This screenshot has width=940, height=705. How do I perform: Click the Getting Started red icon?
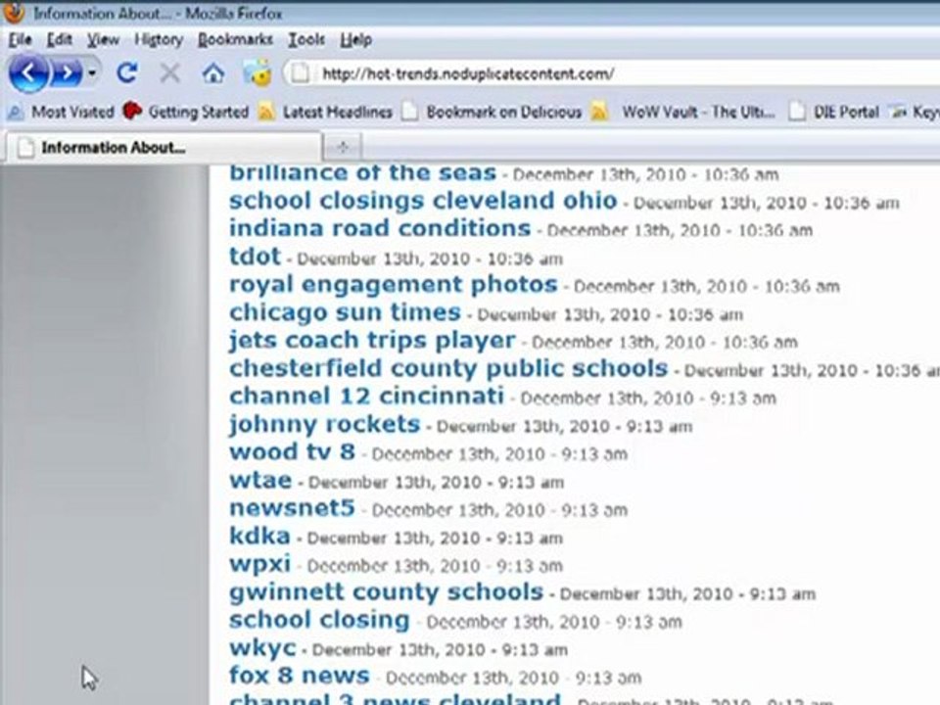pos(132,112)
